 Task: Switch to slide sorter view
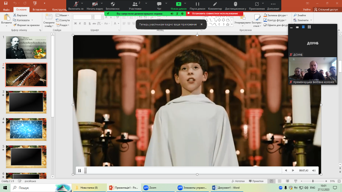pos(280,181)
